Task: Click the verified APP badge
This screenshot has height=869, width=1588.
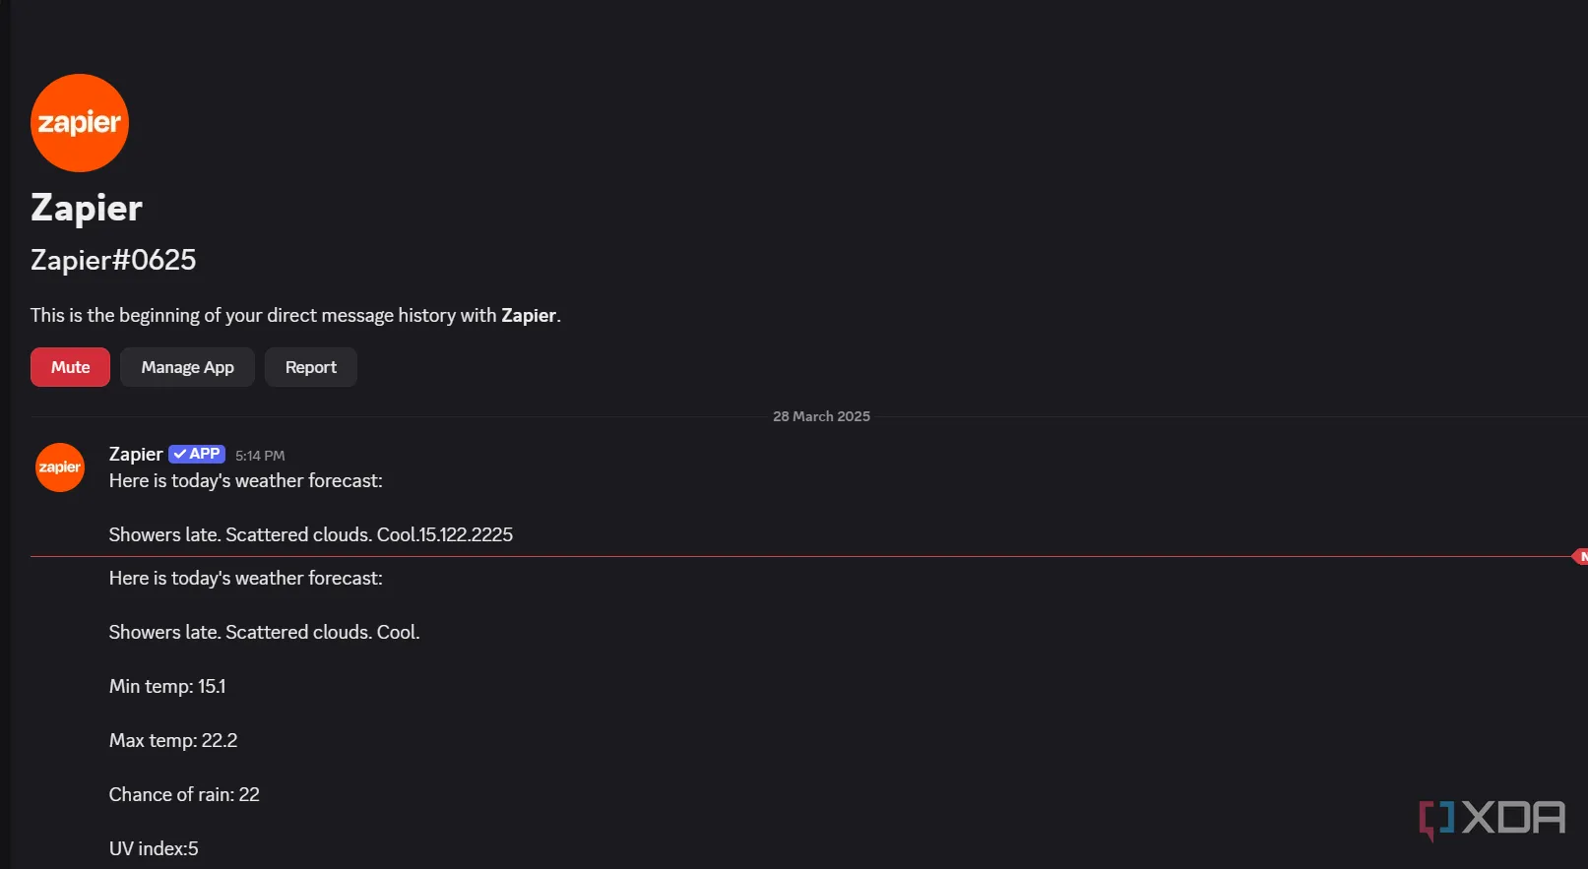Action: pos(197,454)
